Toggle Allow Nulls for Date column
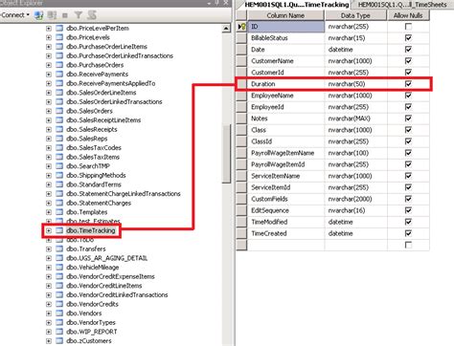 point(408,50)
